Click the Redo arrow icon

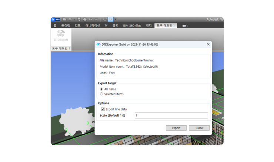tap(96, 19)
